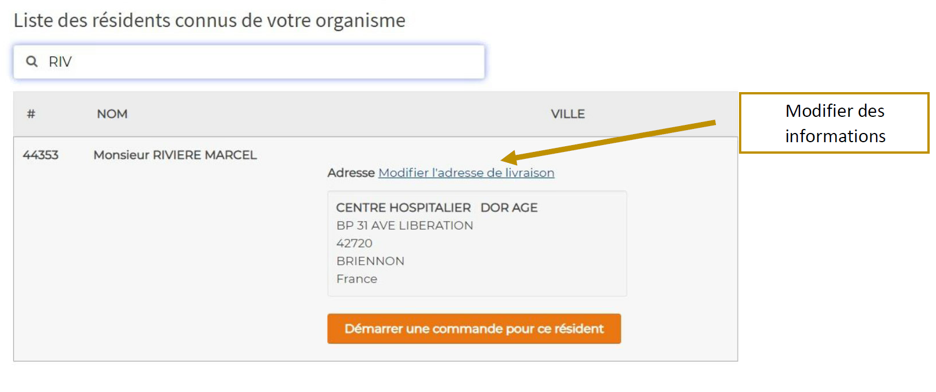Click the blank area below resident name
The height and width of the screenshot is (392, 936).
point(173,259)
